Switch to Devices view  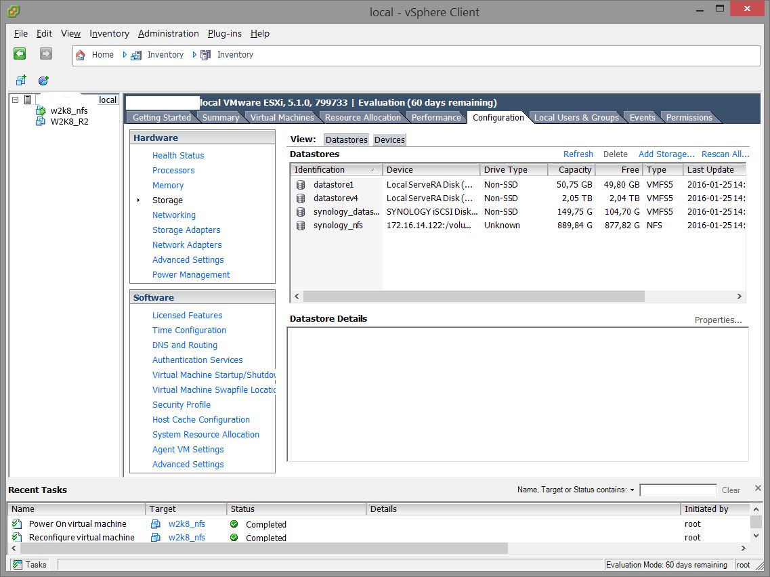click(x=389, y=140)
